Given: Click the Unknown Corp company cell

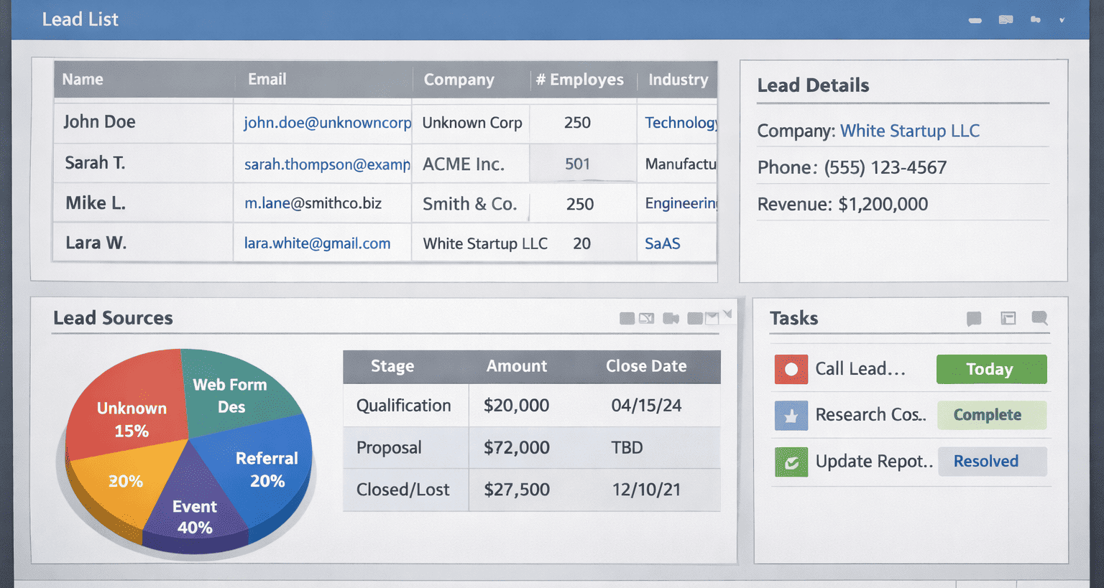Looking at the screenshot, I should pyautogui.click(x=471, y=123).
